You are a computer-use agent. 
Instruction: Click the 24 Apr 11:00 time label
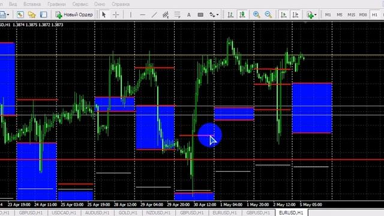tap(46, 205)
